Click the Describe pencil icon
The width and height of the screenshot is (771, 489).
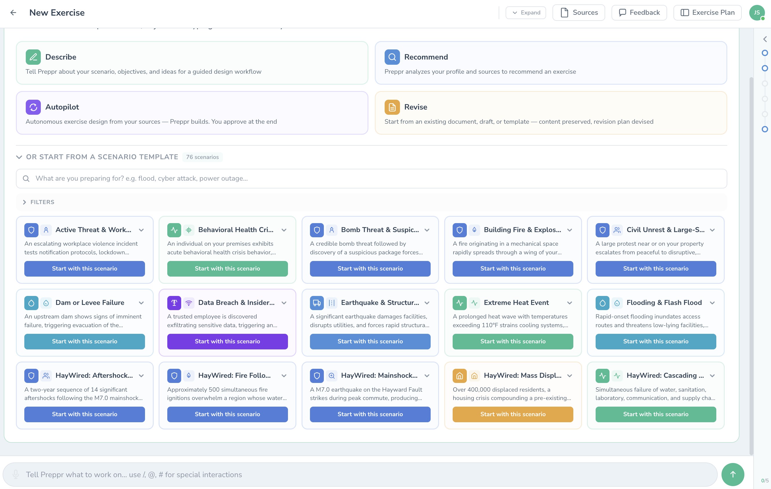[33, 57]
